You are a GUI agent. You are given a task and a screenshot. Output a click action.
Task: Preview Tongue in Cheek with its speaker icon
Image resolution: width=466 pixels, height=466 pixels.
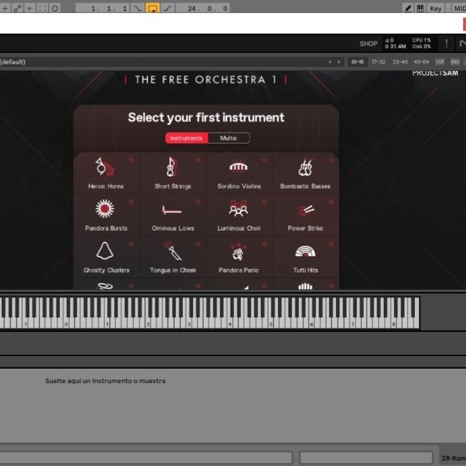[197, 244]
